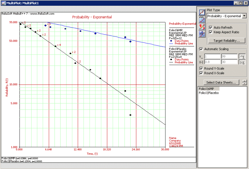The image size is (249, 169).
Task: Click the Time, (t) axis label
Action: click(92, 154)
